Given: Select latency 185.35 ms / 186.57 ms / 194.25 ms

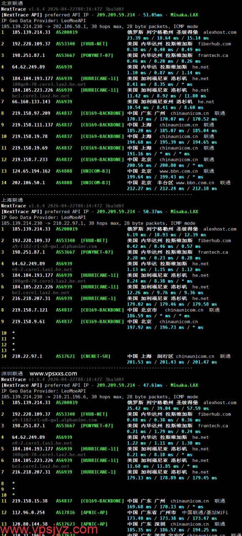Looking at the screenshot, I should [x=172, y=530].
